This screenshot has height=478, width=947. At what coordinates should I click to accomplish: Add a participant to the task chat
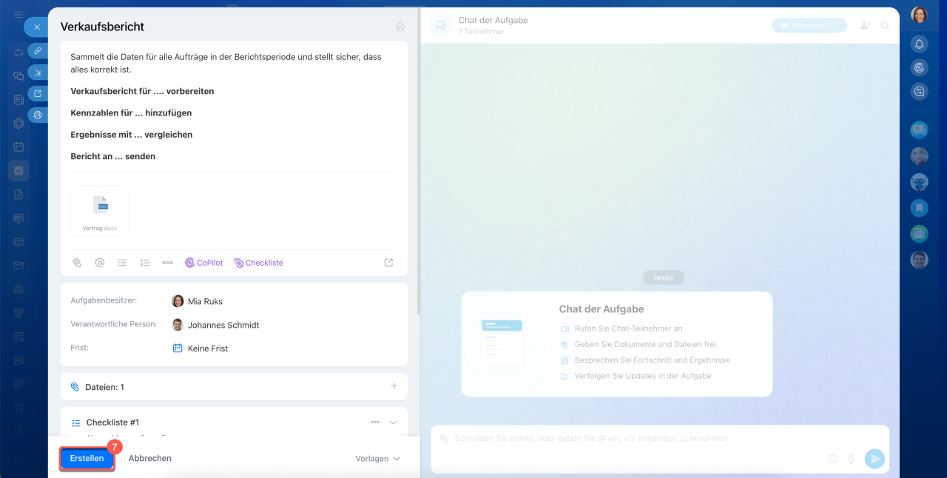(866, 25)
